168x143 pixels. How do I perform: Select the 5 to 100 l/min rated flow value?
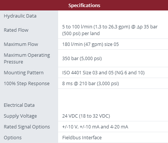pos(110,30)
